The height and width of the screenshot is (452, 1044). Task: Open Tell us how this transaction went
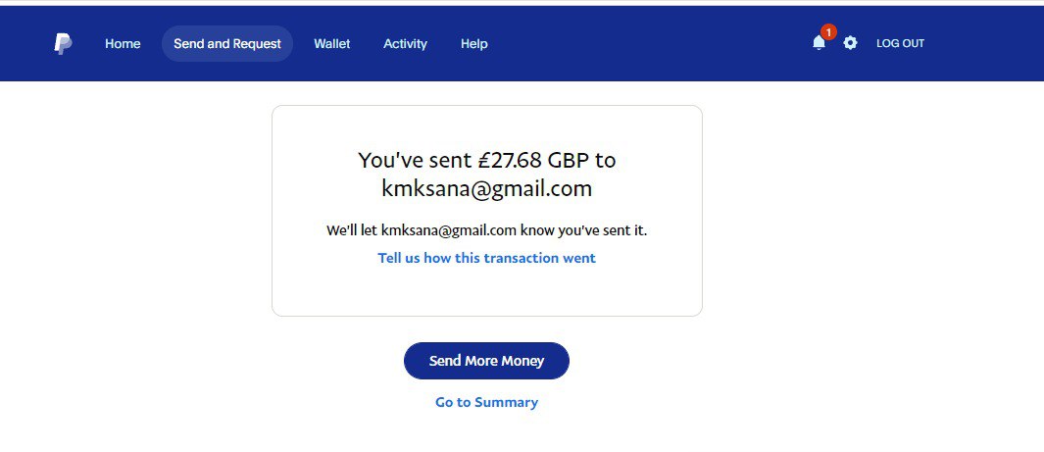click(x=487, y=258)
